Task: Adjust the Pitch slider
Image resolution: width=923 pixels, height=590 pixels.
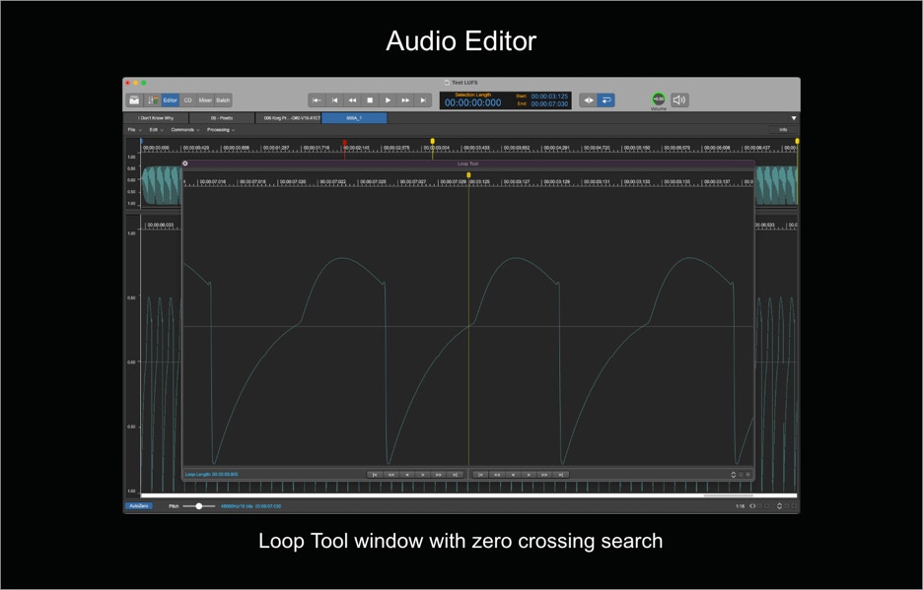Action: tap(199, 506)
